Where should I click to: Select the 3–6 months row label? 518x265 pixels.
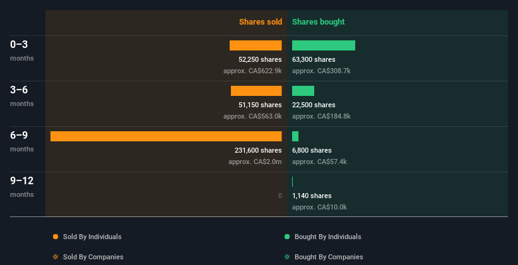coord(22,96)
